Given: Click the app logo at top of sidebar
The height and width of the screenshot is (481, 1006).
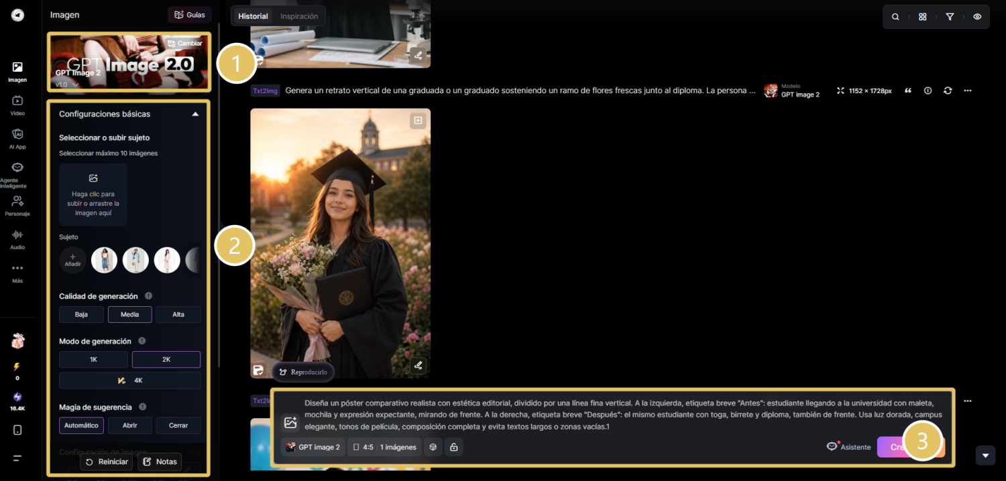Looking at the screenshot, I should click(x=17, y=15).
